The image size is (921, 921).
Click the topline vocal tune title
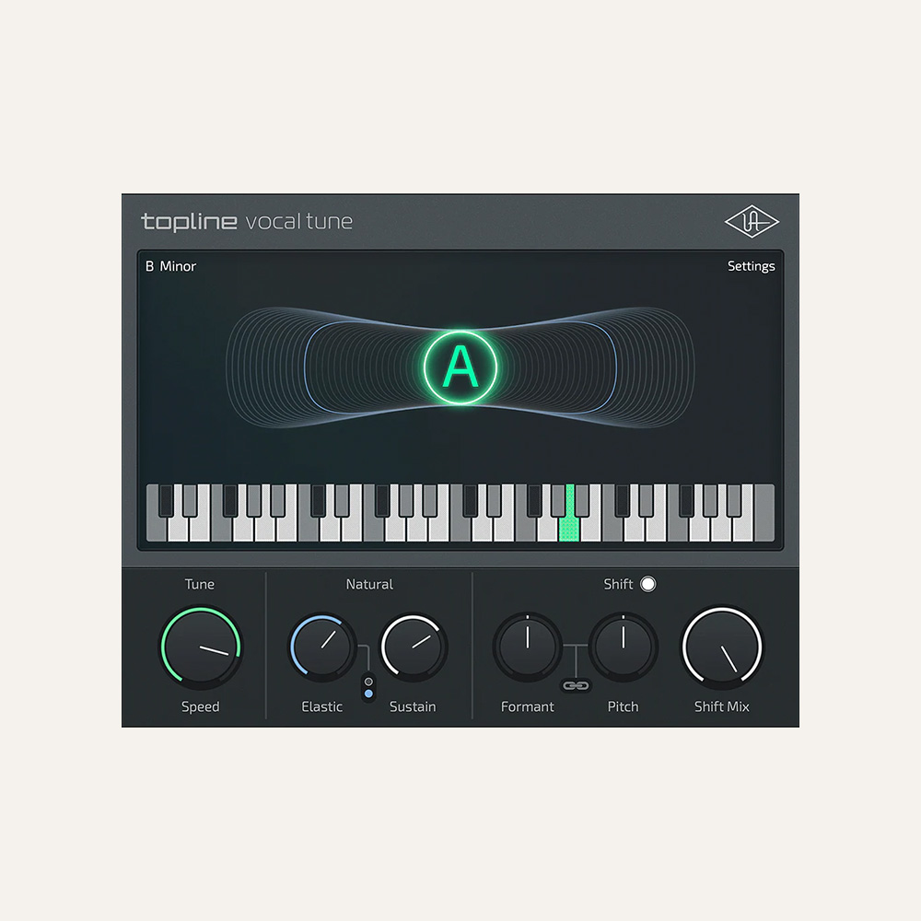point(247,221)
